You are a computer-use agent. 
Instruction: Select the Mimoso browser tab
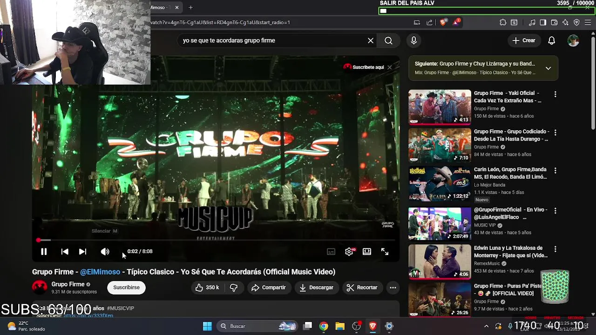(161, 7)
